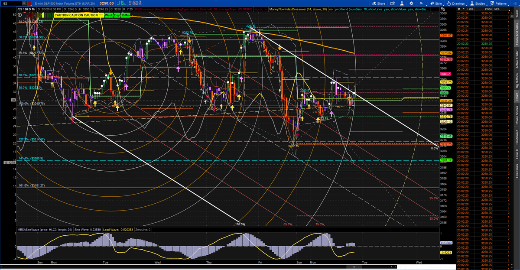Click the left scroll arrow of the bottom scrollbar
Viewport: 520px width, 270px height.
coord(2,267)
